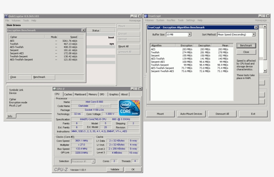
Task: Click the TrueCrypt volume list scroll up arrow
Action: (265, 27)
